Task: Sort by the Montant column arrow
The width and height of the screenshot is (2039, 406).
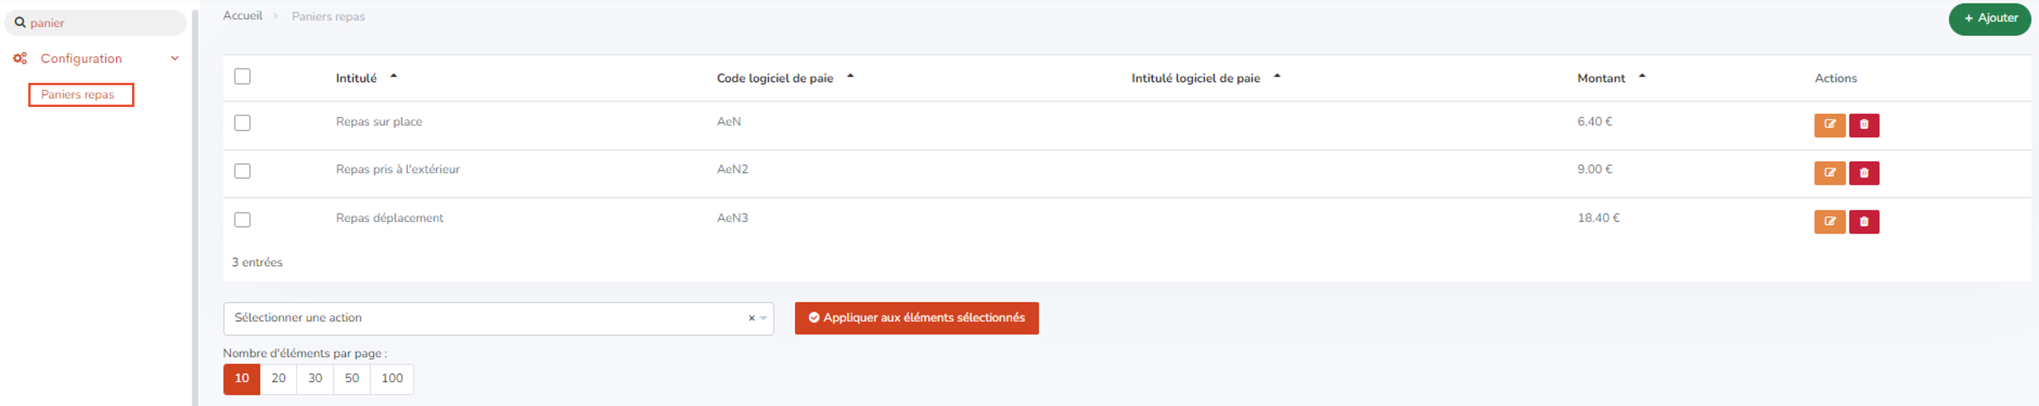Action: click(x=1642, y=77)
